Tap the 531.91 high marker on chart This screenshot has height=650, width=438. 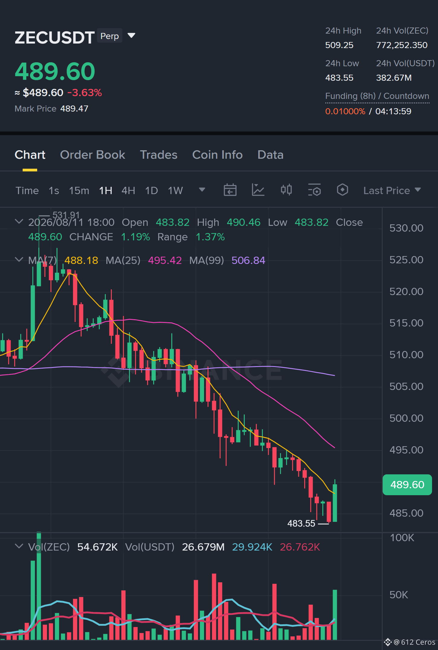click(66, 215)
